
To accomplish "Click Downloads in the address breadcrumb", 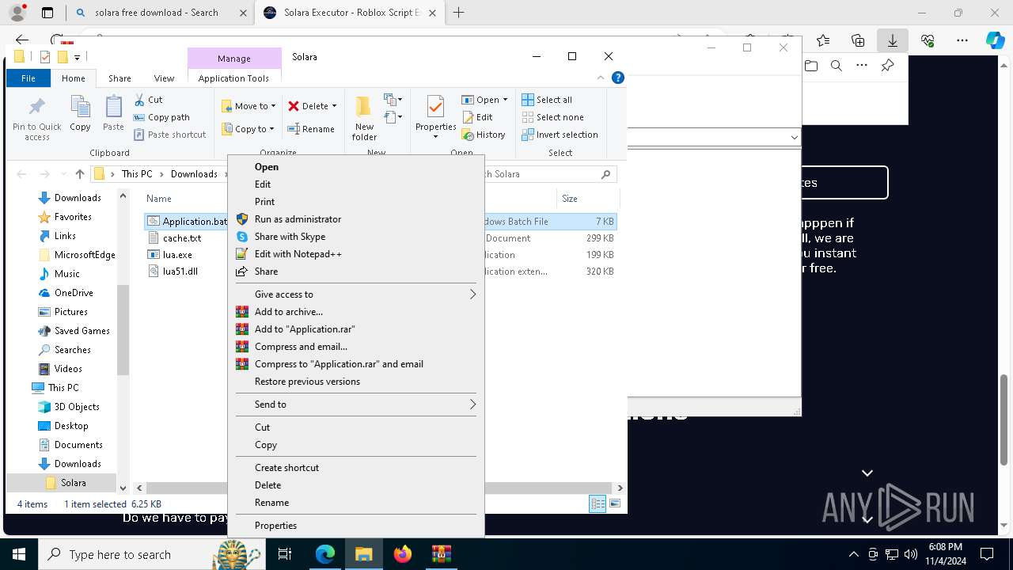I will click(x=194, y=174).
